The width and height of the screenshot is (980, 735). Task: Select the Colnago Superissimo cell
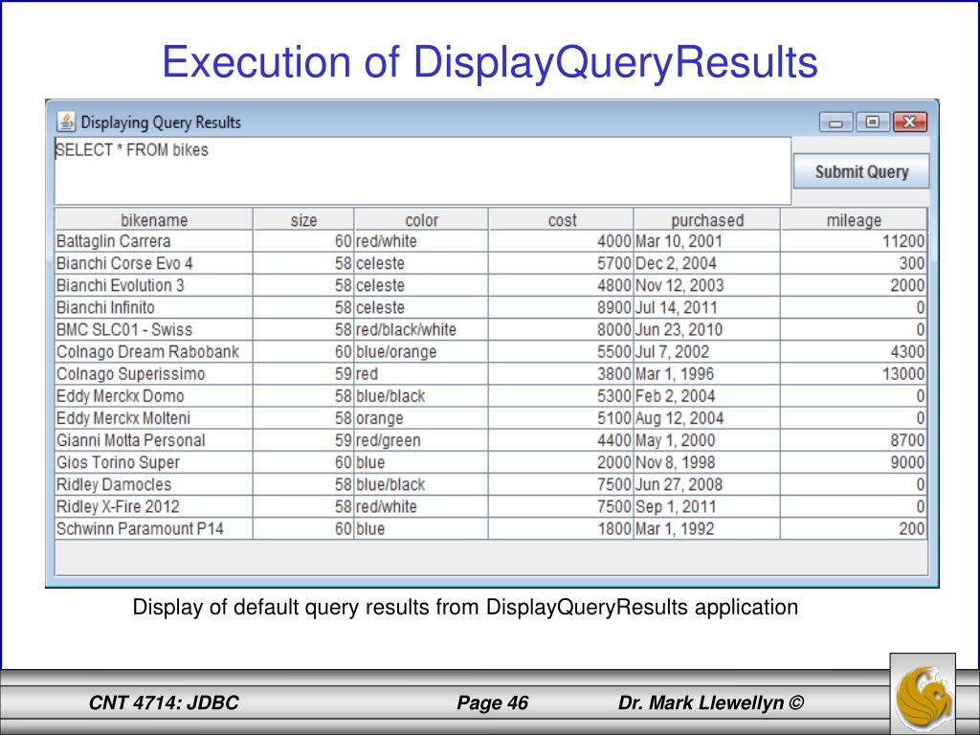click(x=154, y=374)
